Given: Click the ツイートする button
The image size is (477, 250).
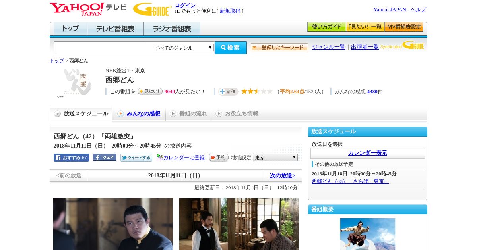Looking at the screenshot, I should (136, 158).
